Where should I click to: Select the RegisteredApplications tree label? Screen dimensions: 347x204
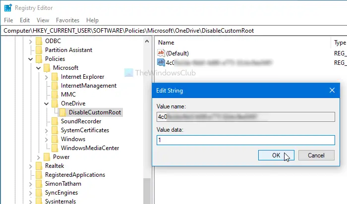[75, 175]
